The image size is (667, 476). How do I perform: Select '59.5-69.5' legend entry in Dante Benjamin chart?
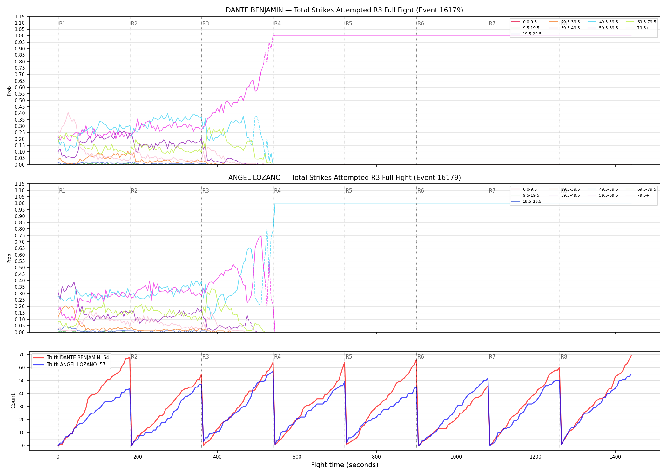(x=603, y=28)
